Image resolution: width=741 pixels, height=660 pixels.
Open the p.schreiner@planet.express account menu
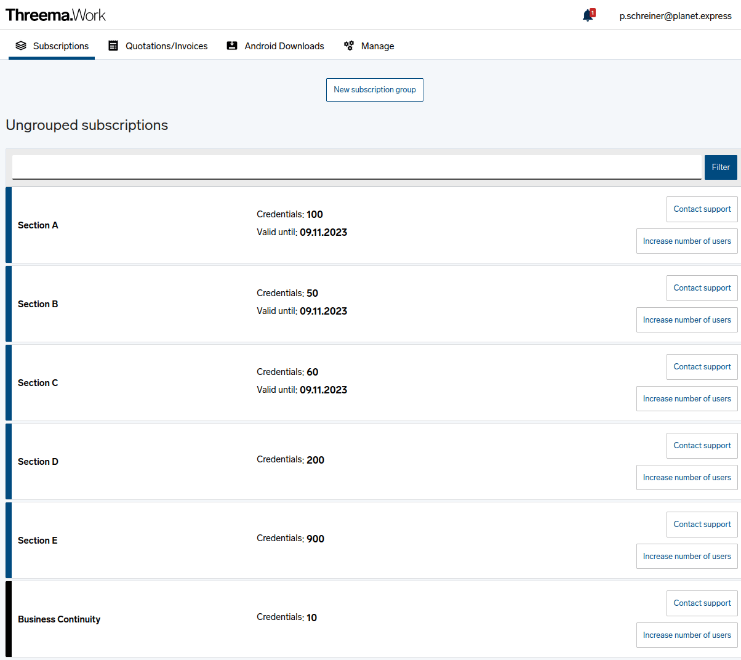[x=675, y=16]
